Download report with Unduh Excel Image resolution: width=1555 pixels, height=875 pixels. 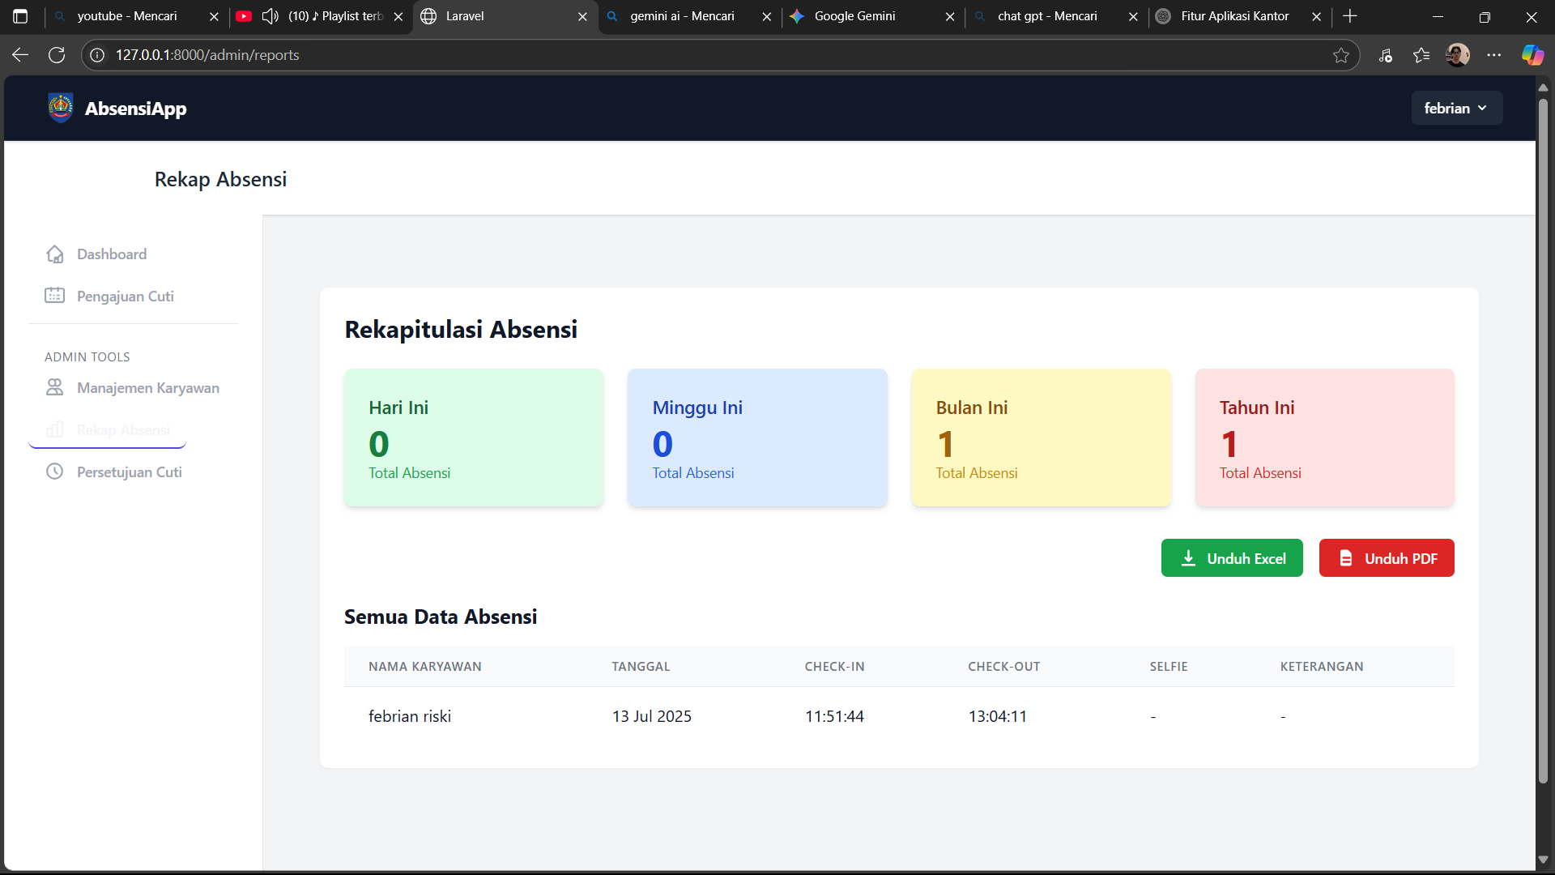1232,558
